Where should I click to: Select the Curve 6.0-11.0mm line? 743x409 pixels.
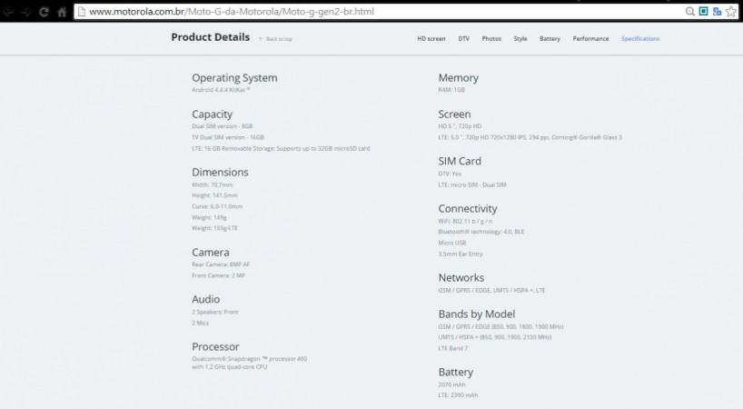[217, 206]
